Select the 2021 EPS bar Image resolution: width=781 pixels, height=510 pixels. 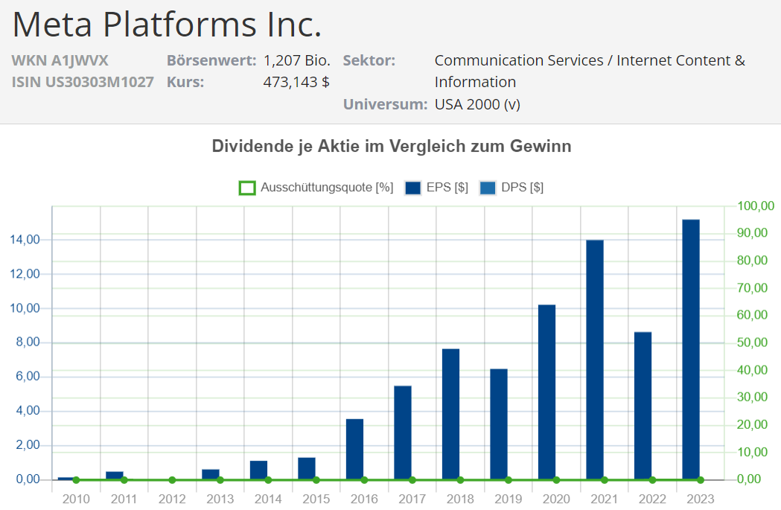595,360
